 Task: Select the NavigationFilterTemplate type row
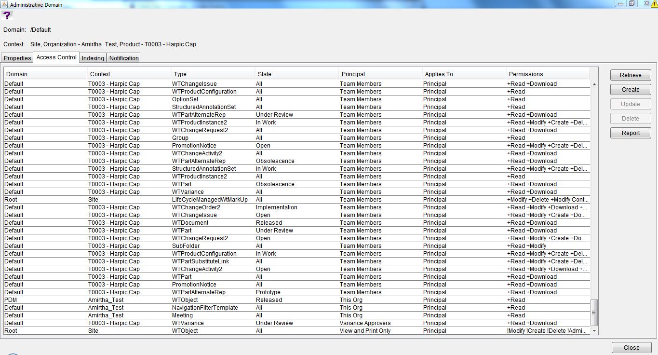297,308
